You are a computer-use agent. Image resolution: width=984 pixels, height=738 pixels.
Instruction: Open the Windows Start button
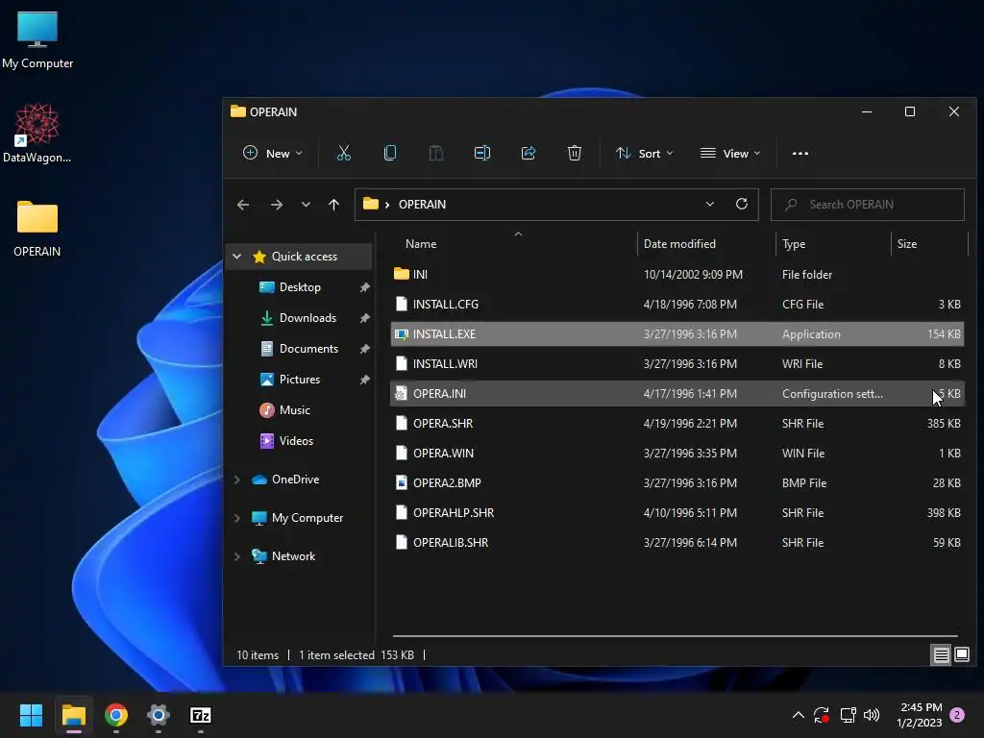pyautogui.click(x=31, y=715)
